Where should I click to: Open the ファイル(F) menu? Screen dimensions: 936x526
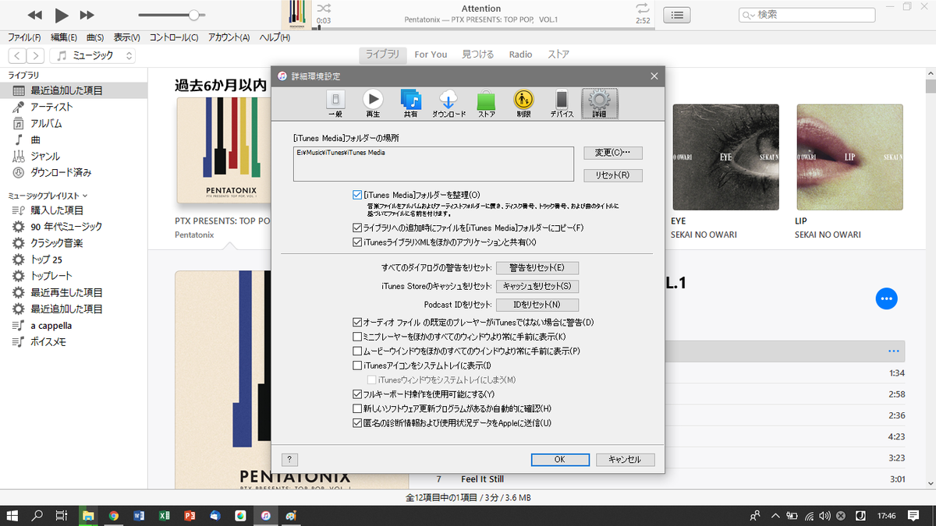(x=24, y=37)
